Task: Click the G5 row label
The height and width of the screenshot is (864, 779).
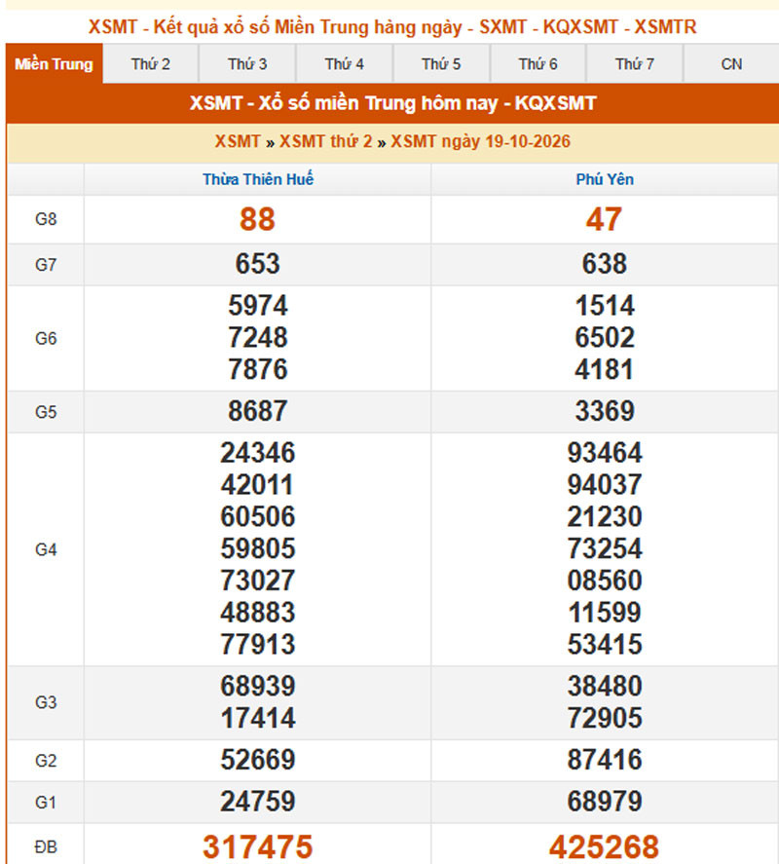Action: pos(46,412)
